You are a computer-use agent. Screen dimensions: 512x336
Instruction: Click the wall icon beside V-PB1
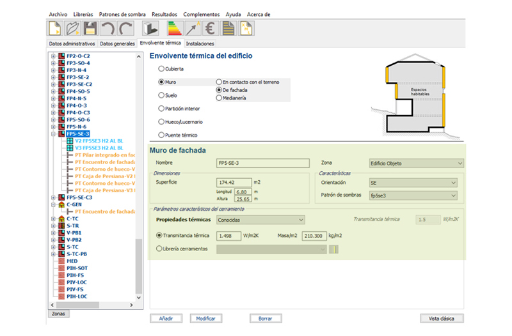[x=61, y=233]
